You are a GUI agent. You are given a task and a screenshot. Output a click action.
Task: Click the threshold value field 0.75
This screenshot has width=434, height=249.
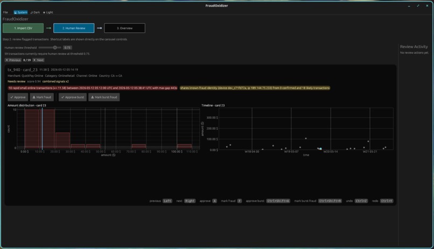click(67, 47)
